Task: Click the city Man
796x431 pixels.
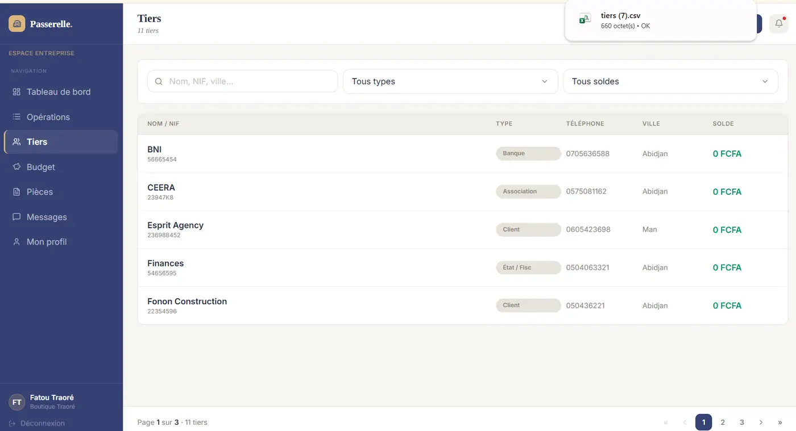Action: [650, 229]
